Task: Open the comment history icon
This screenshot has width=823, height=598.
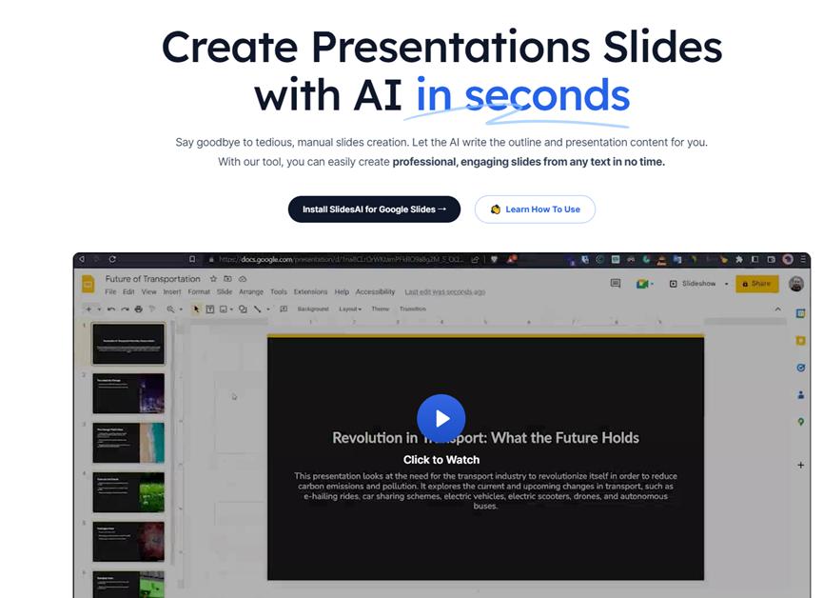Action: 616,284
